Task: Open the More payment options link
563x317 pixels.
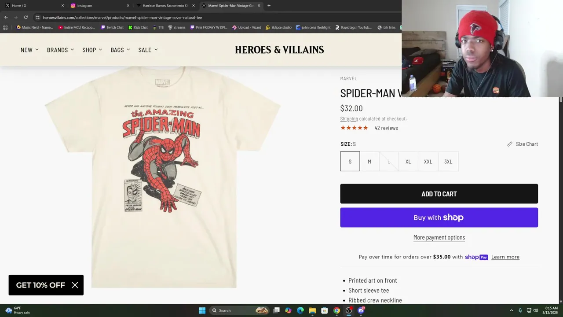Action: coord(439,237)
